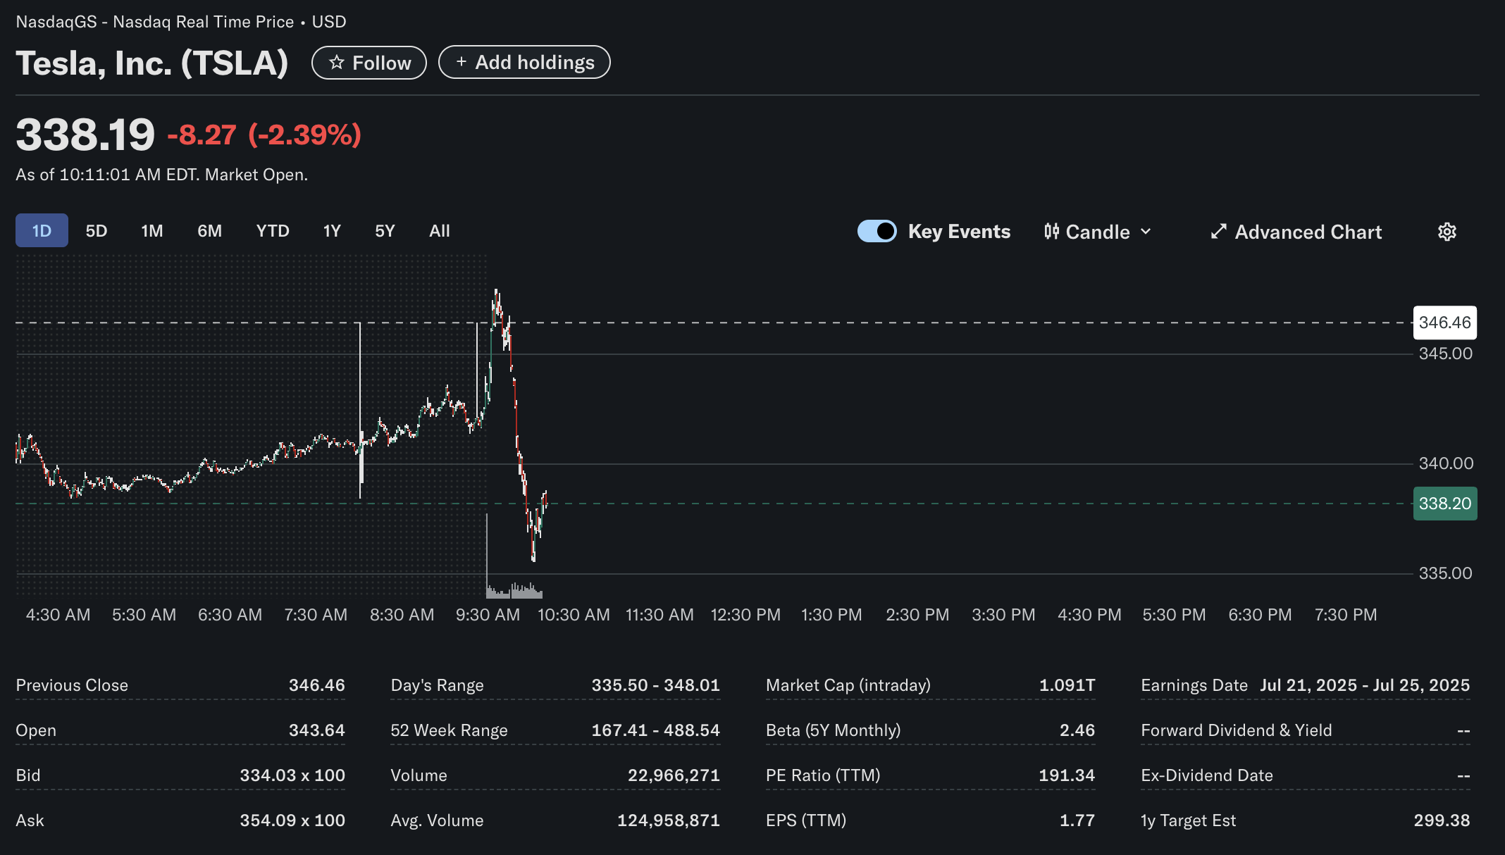Click the 1y Target Est label
This screenshot has height=855, width=1505.
1189,820
